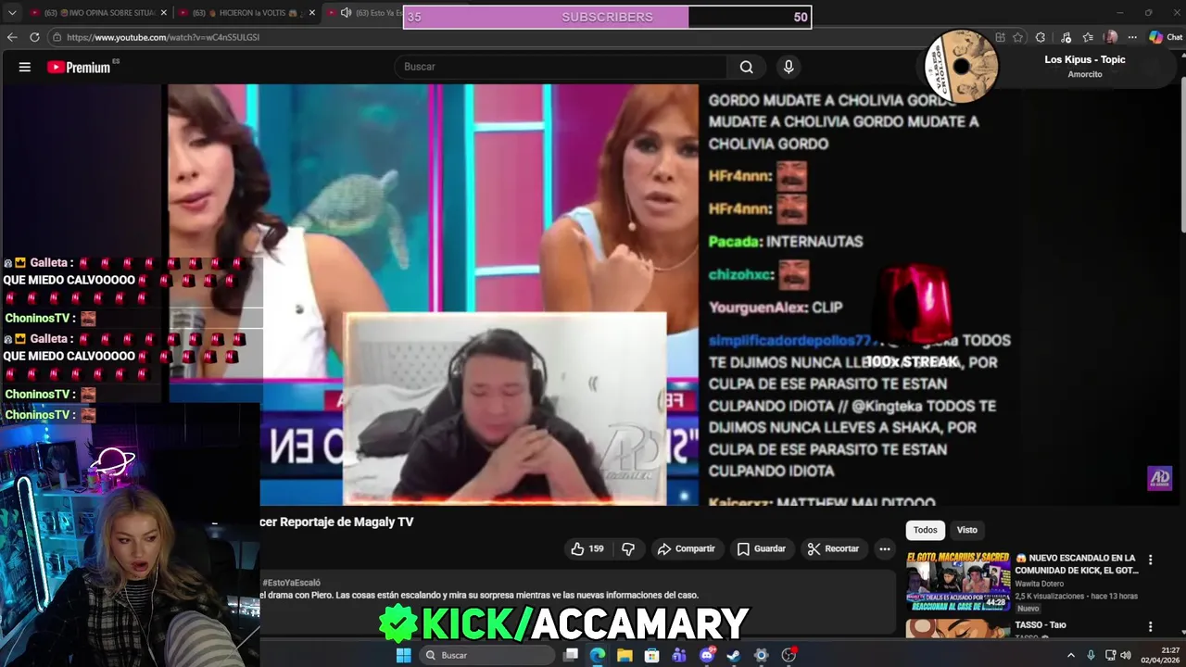The image size is (1186, 667).
Task: Open more actions ellipsis below the video
Action: 885,548
